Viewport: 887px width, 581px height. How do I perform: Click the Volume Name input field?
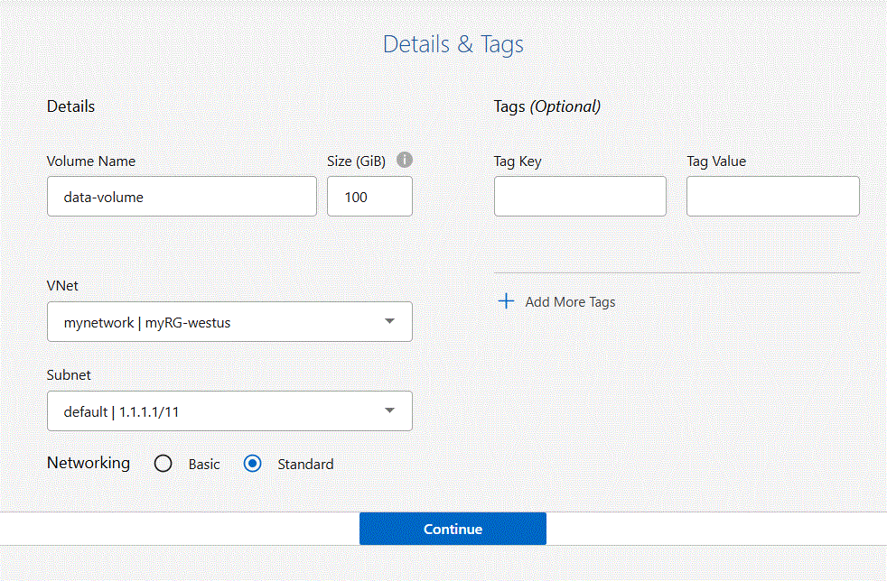pos(182,196)
